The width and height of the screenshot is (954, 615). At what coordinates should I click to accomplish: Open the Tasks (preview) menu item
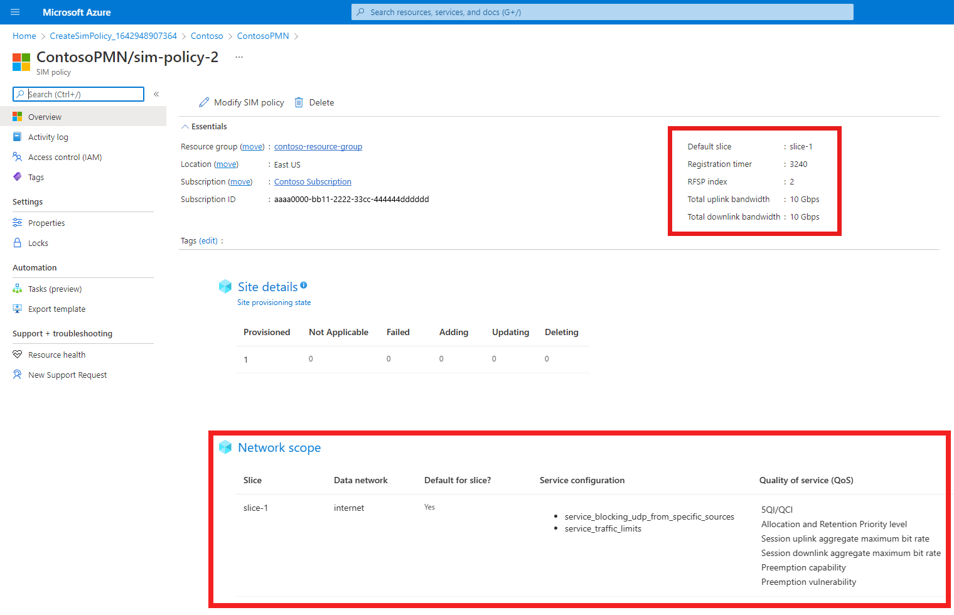pos(83,289)
